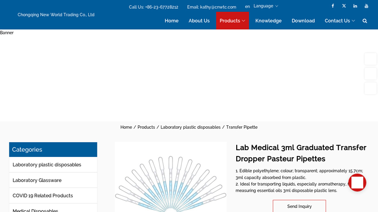Click the search magnifier icon
The width and height of the screenshot is (378, 212).
point(365,21)
